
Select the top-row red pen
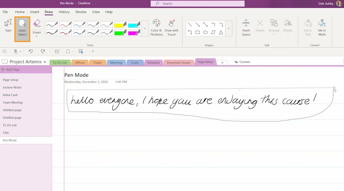pyautogui.click(x=65, y=24)
